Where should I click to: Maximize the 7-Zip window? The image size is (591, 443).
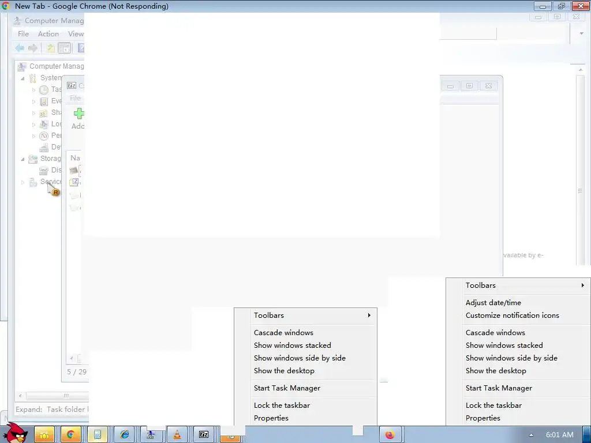(x=469, y=86)
